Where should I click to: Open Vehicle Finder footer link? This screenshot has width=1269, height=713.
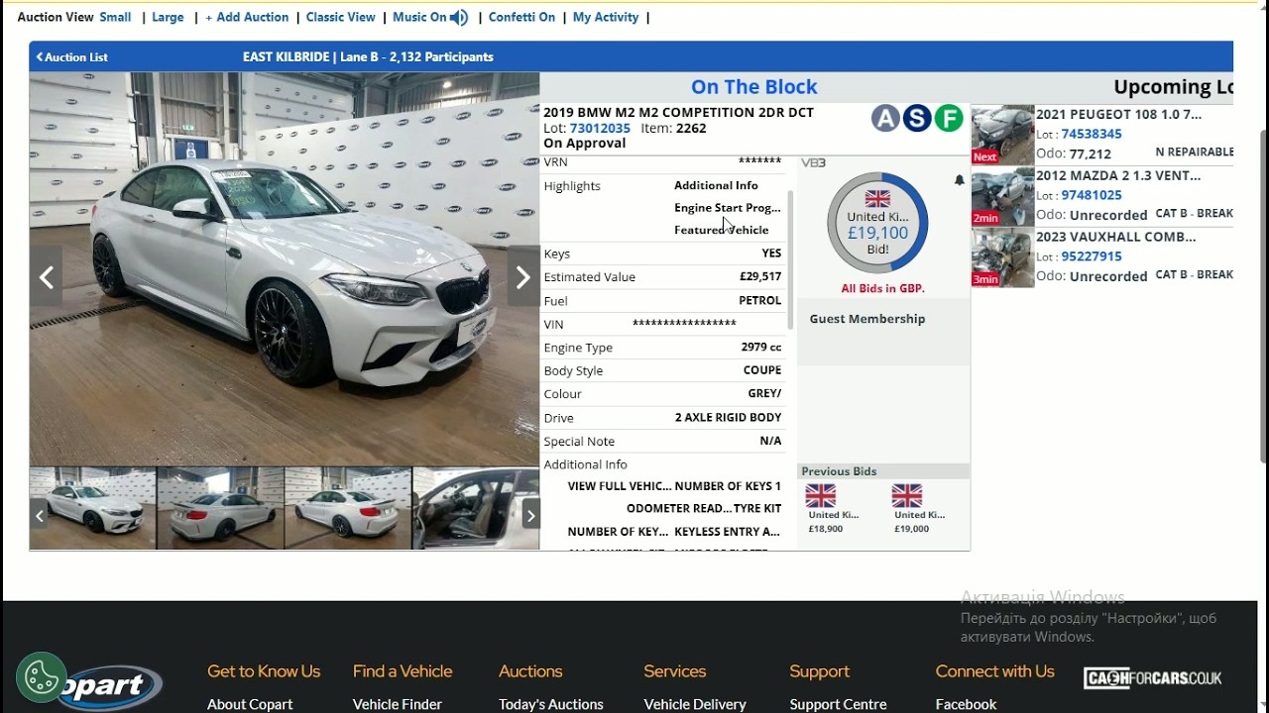(x=398, y=704)
